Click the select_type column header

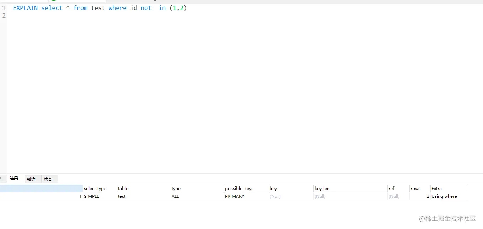(x=100, y=189)
